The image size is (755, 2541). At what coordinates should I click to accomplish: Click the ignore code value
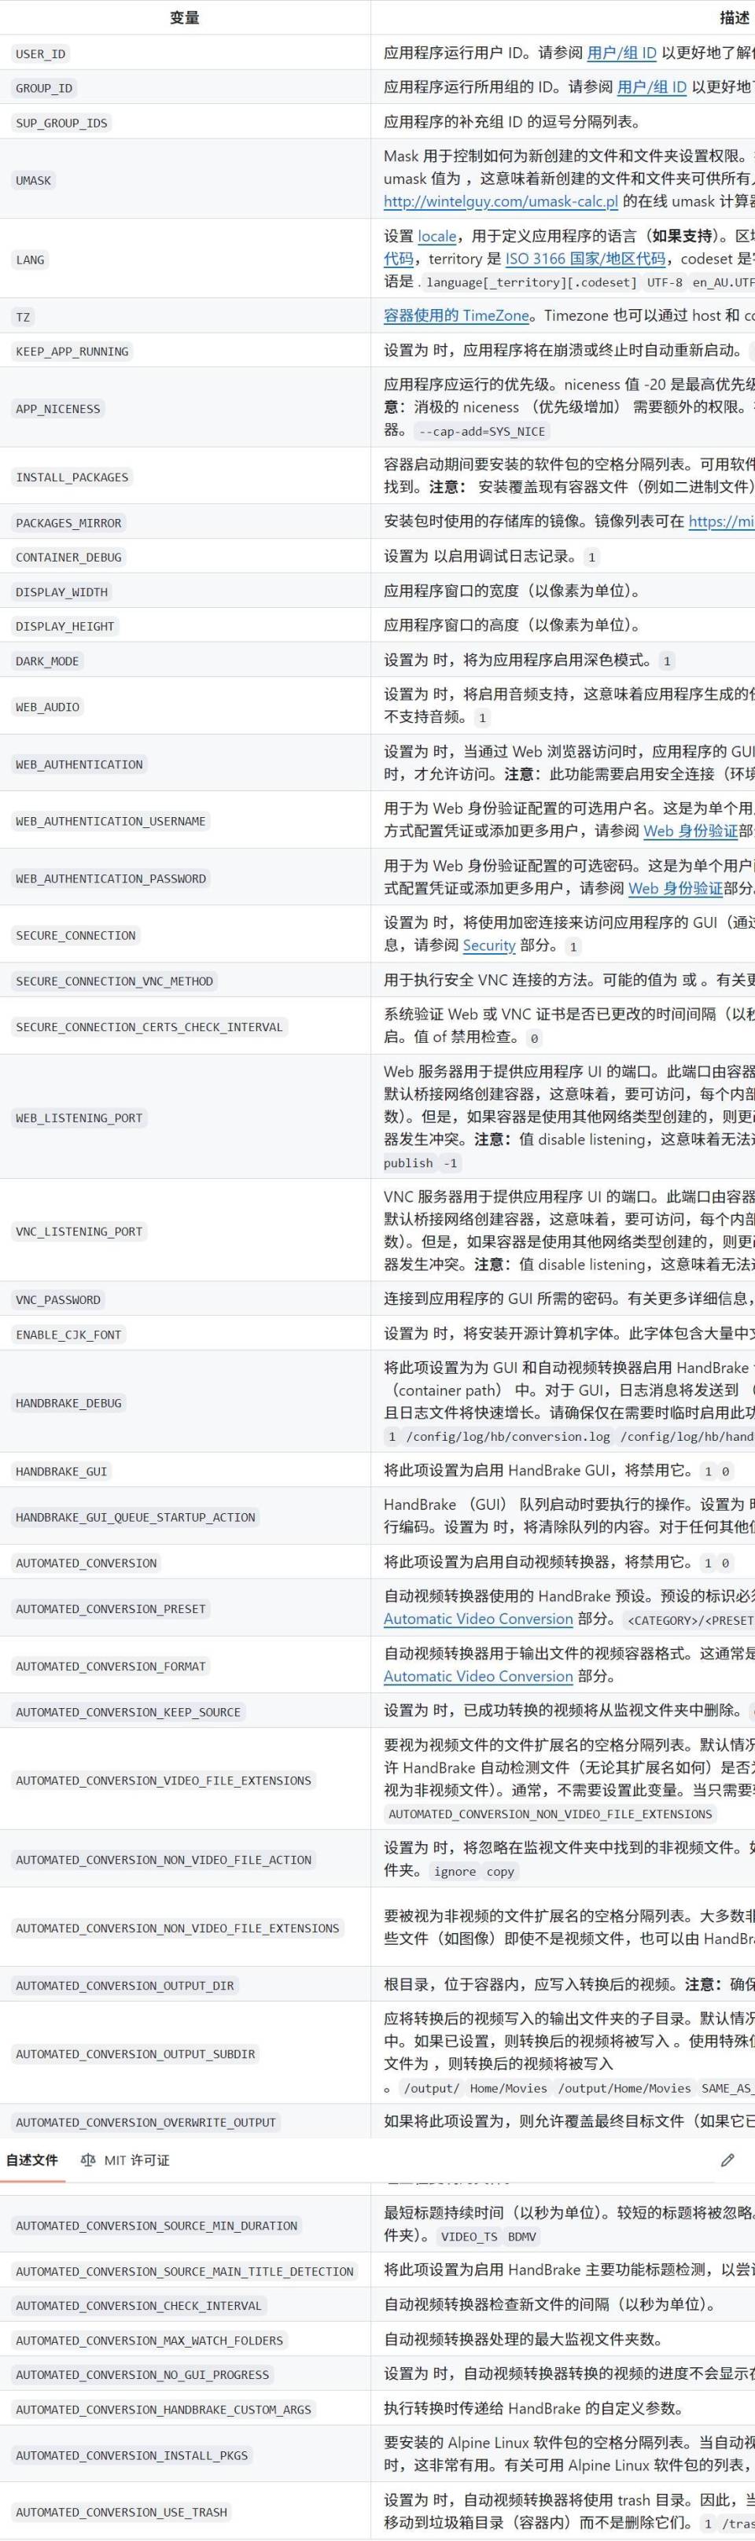(455, 1871)
